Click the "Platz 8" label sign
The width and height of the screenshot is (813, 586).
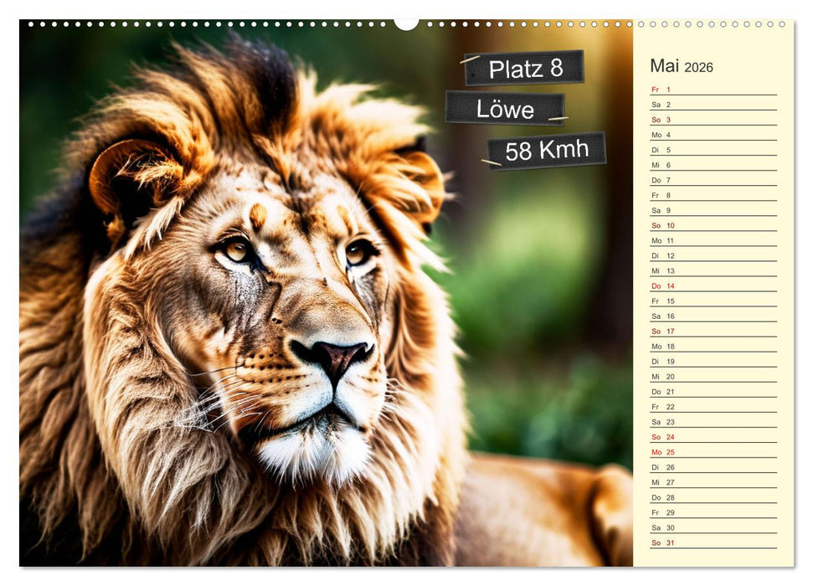click(524, 69)
